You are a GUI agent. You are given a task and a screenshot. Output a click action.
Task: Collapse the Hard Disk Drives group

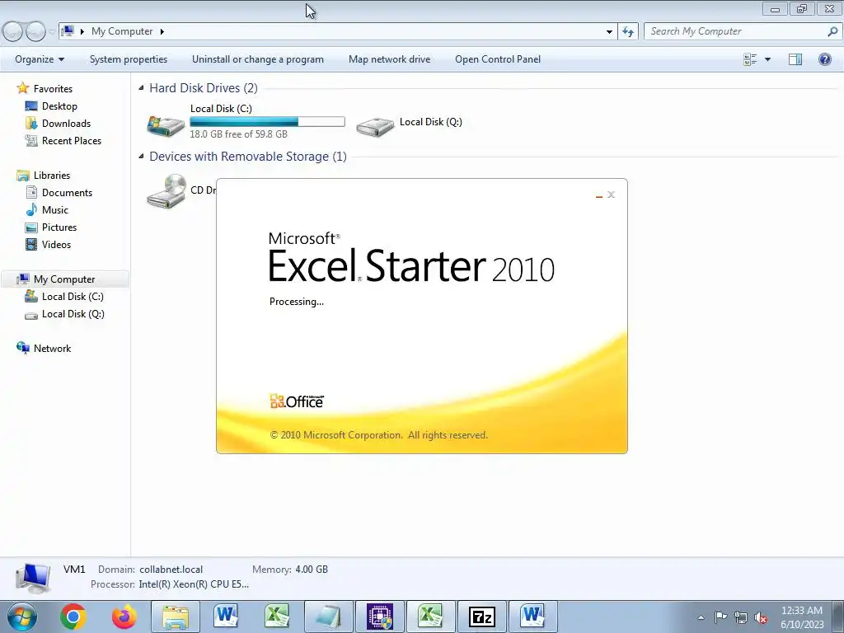point(141,87)
